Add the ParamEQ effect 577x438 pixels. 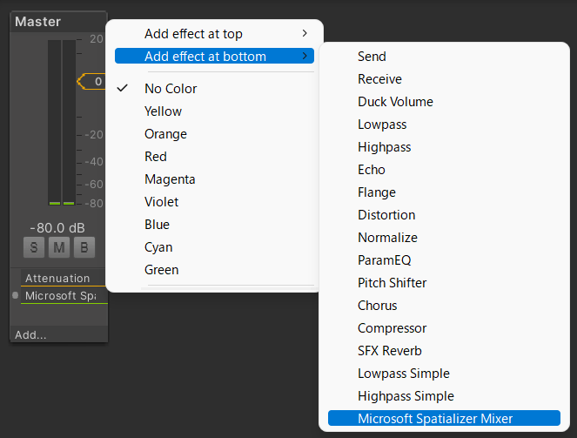pos(384,260)
